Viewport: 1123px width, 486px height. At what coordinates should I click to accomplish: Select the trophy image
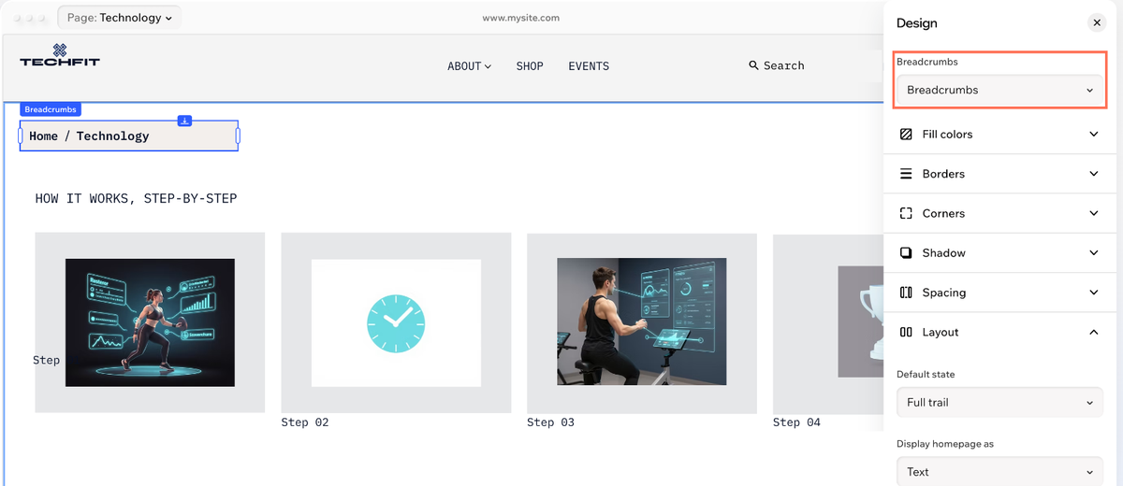pos(862,322)
